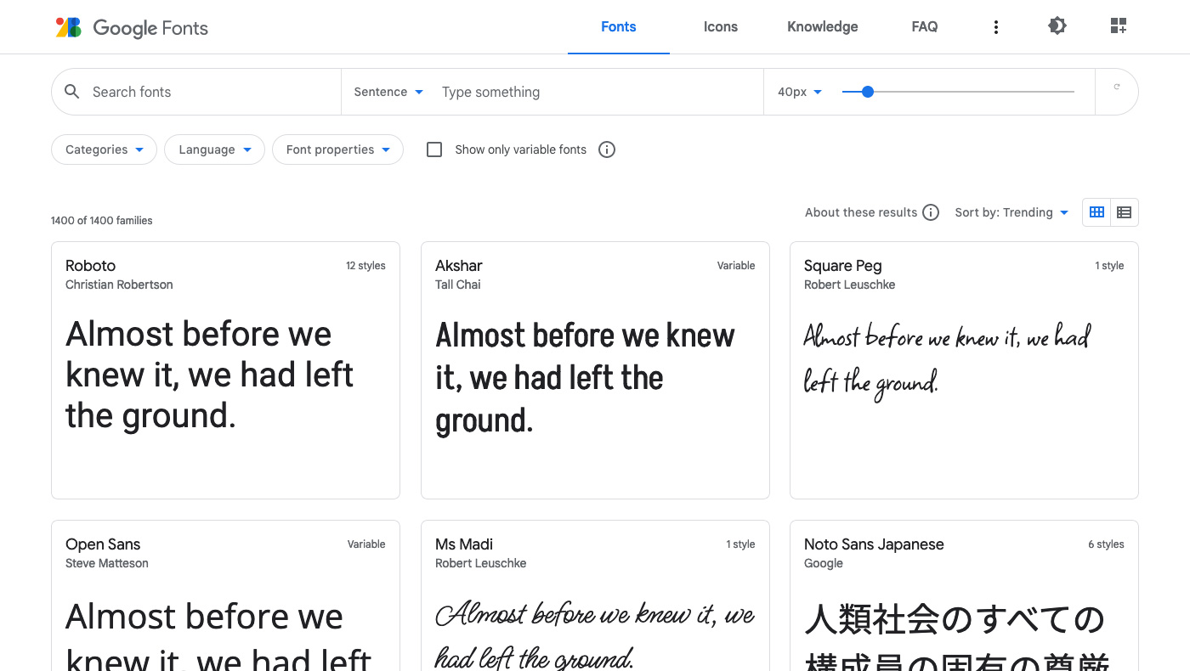The width and height of the screenshot is (1190, 671).
Task: Enable Show only variable fonts checkbox
Action: point(434,149)
